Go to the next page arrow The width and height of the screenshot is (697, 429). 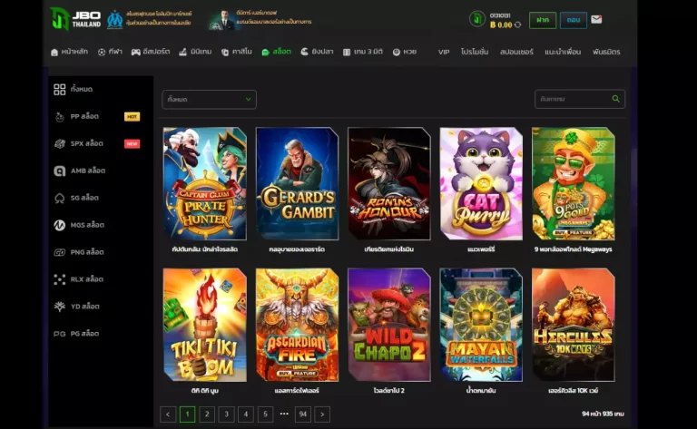click(322, 414)
